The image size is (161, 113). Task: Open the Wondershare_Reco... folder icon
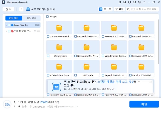click(114, 47)
